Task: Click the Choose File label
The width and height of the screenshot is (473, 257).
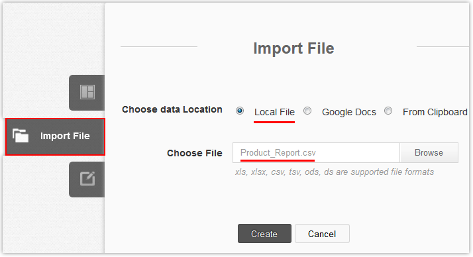Action: tap(195, 153)
